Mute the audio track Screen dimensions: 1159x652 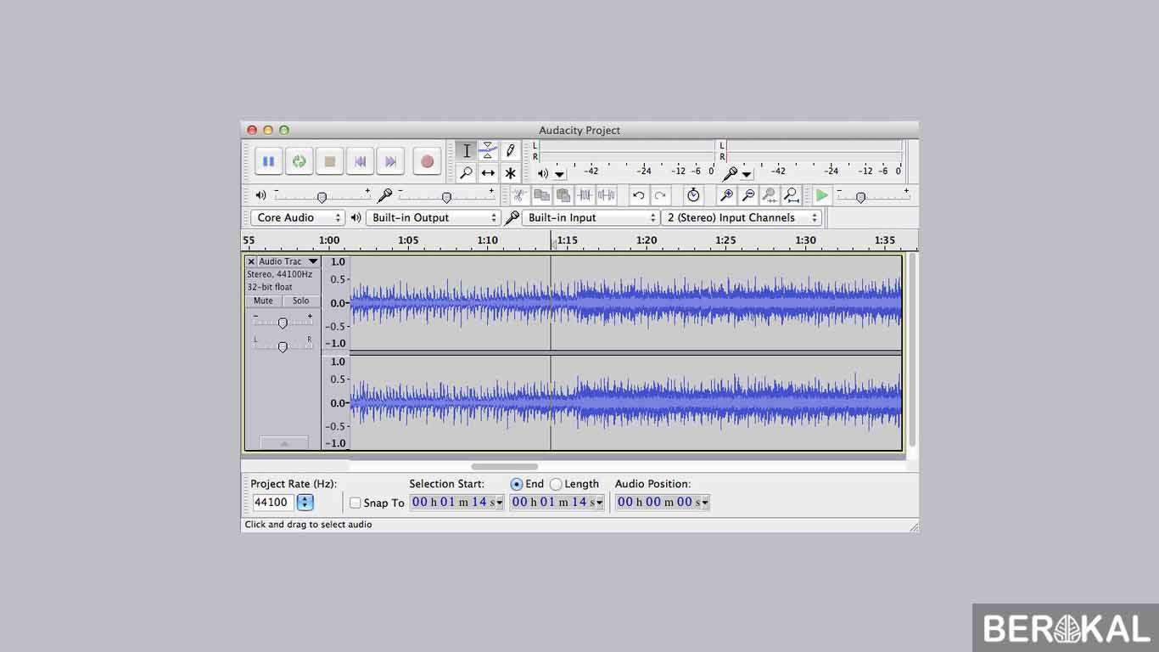[x=264, y=301]
